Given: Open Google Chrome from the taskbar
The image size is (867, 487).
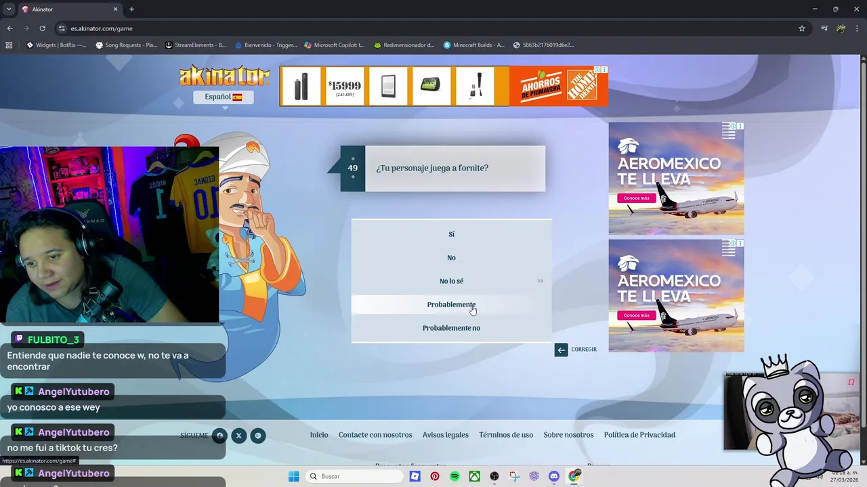Looking at the screenshot, I should pos(574,476).
